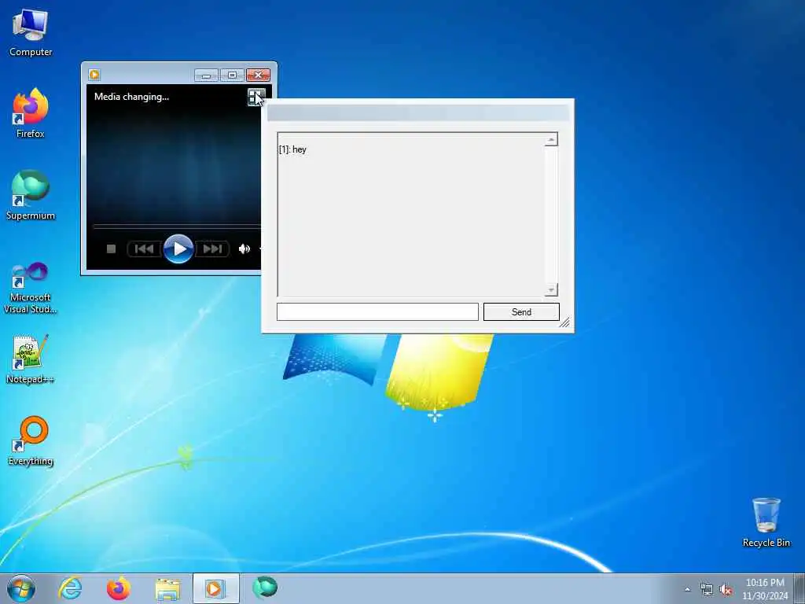The image size is (805, 604).
Task: Open the network status tray icon
Action: (x=707, y=590)
